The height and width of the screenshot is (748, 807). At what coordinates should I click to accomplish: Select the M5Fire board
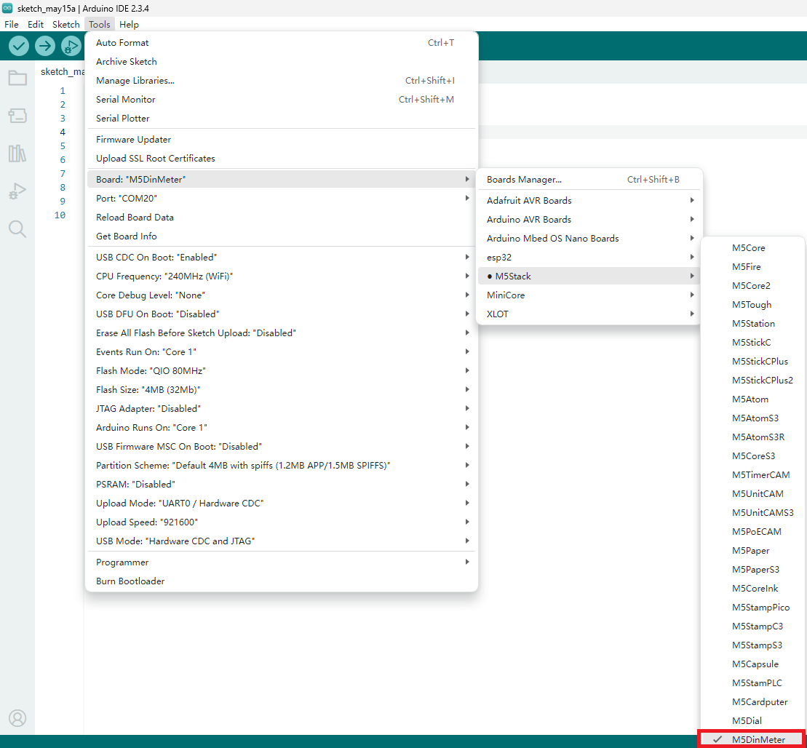[752, 266]
